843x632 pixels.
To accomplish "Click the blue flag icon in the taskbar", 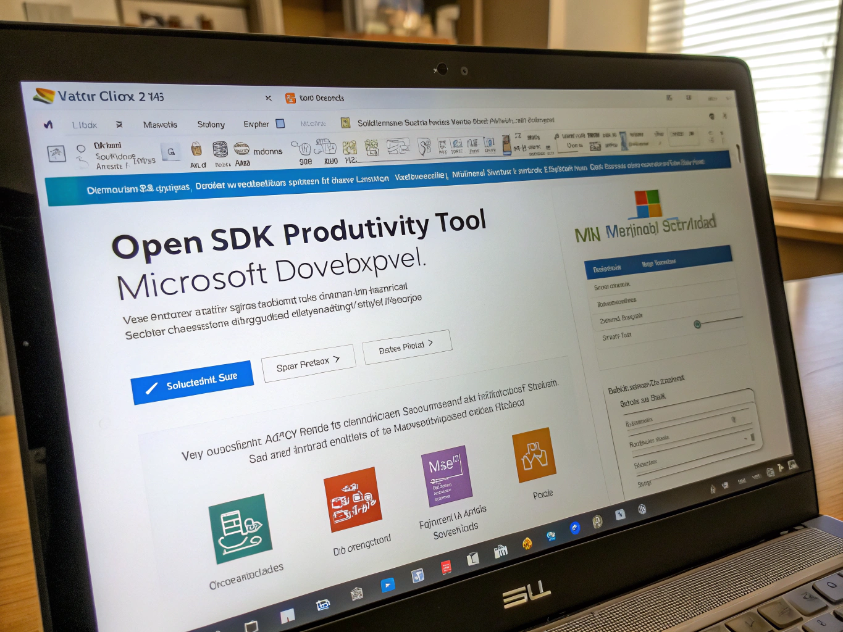I will click(x=388, y=584).
